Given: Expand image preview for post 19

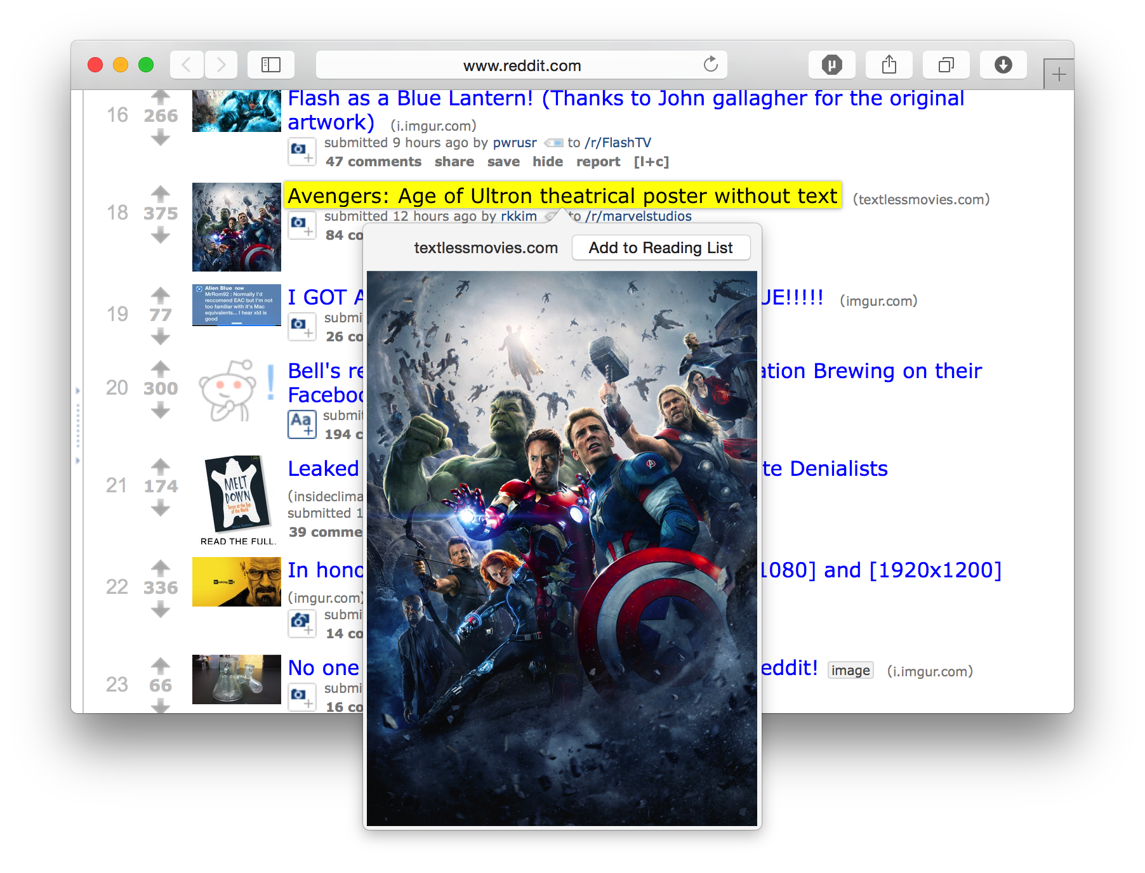Looking at the screenshot, I should coord(302,327).
